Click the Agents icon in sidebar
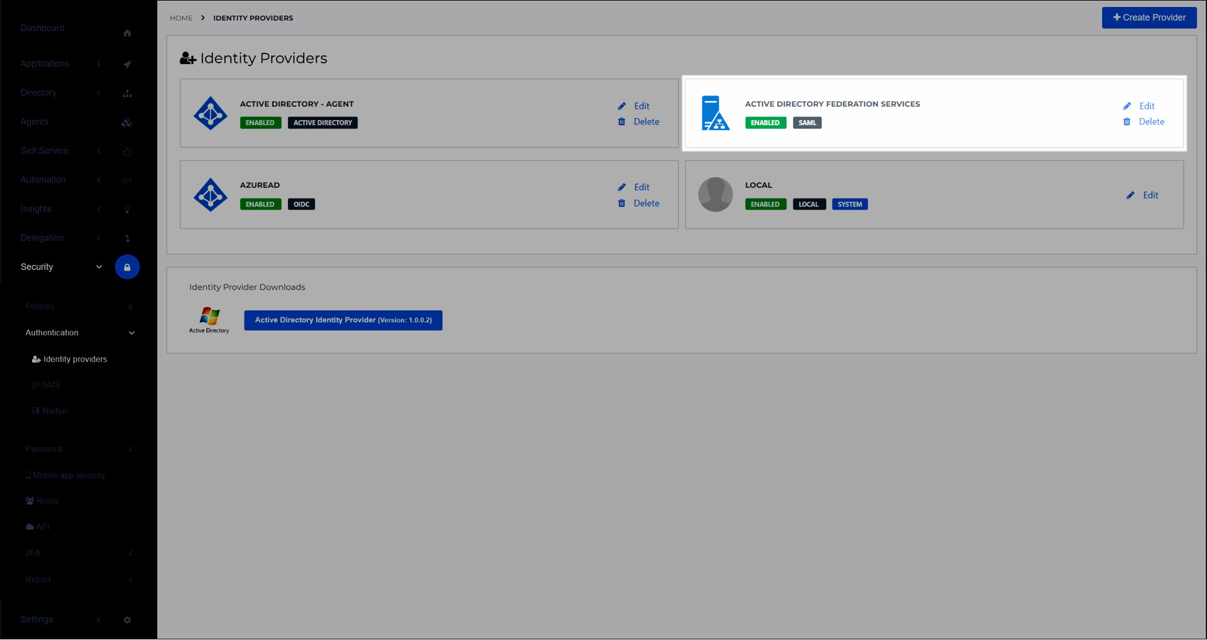The width and height of the screenshot is (1207, 640). (x=127, y=122)
